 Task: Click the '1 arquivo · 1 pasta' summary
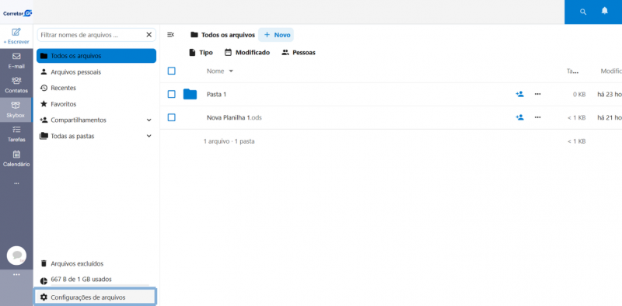click(x=229, y=141)
